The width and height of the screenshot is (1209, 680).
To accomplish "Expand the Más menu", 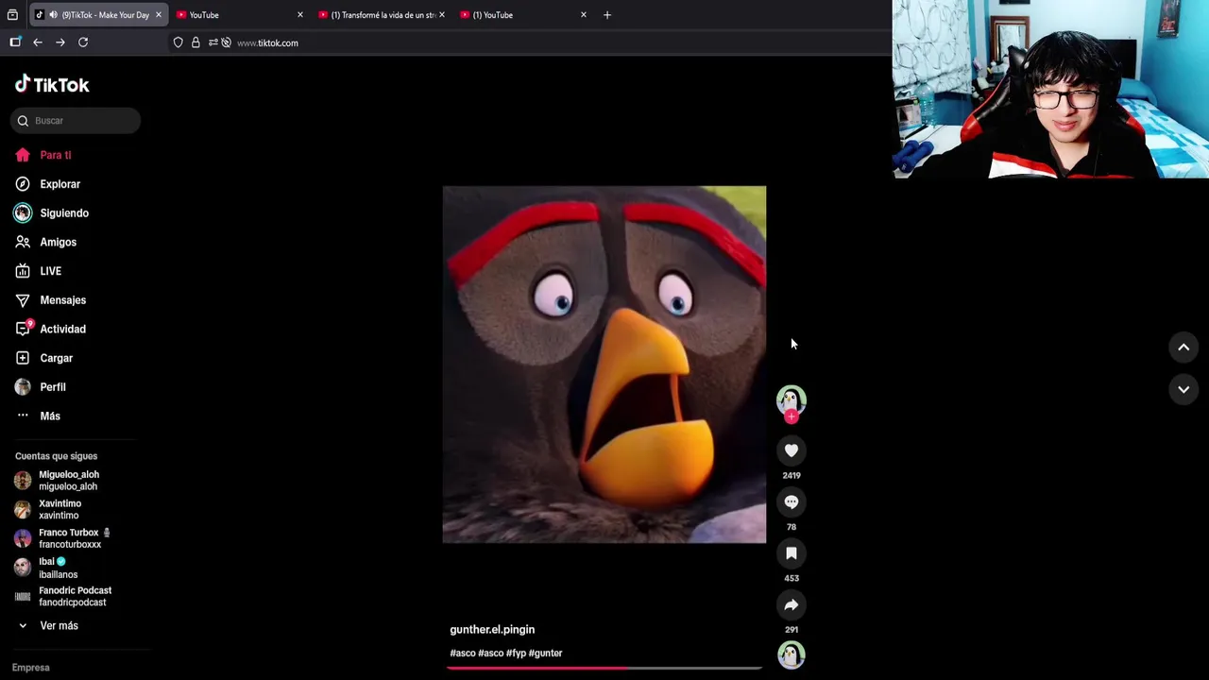I will 38,416.
